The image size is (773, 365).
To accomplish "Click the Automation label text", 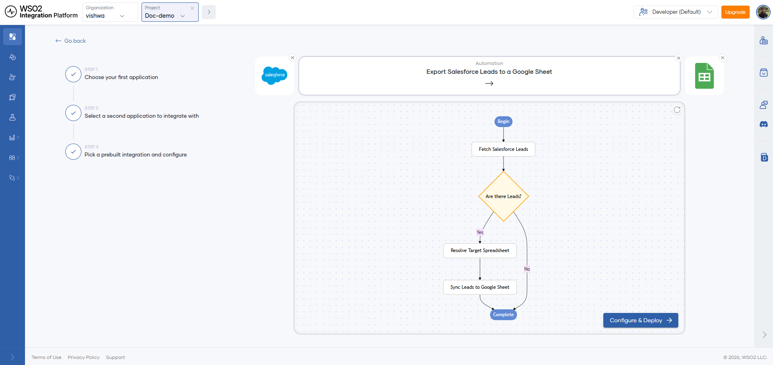I will 489,63.
